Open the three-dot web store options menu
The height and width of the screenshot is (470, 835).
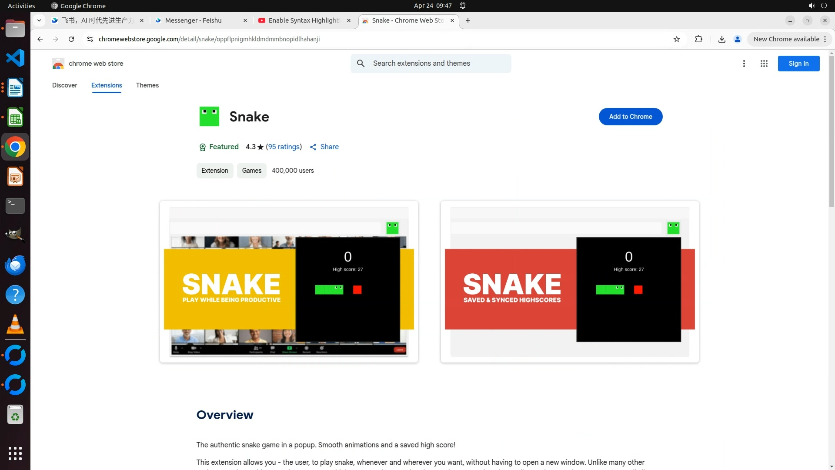744,64
